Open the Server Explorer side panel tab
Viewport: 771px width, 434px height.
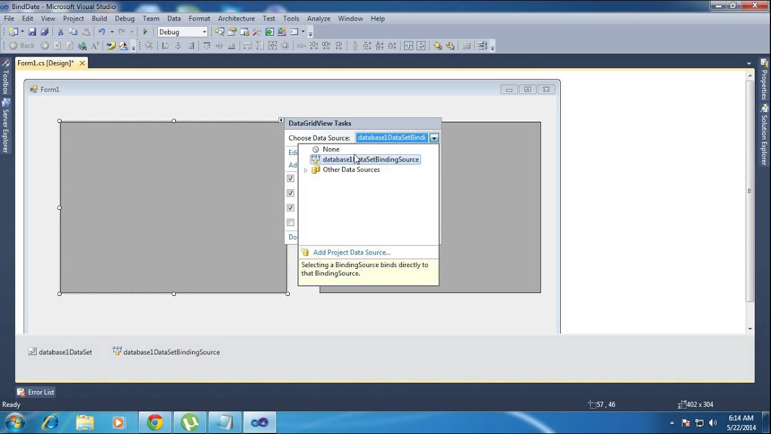coord(5,127)
